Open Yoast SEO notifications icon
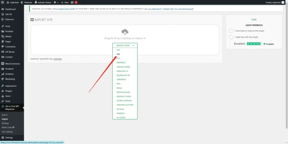The image size is (288, 144). tap(72, 2)
